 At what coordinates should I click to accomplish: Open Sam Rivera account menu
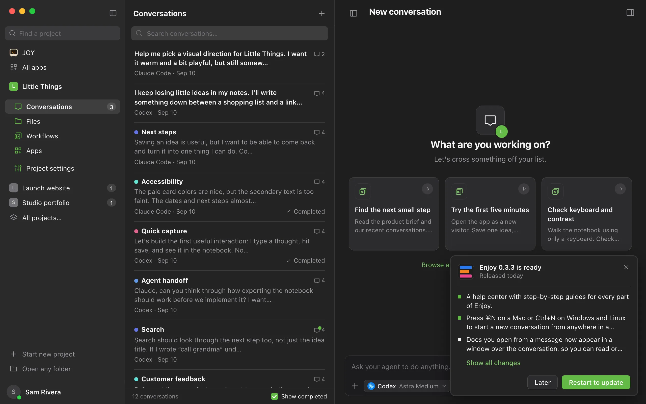(x=63, y=392)
